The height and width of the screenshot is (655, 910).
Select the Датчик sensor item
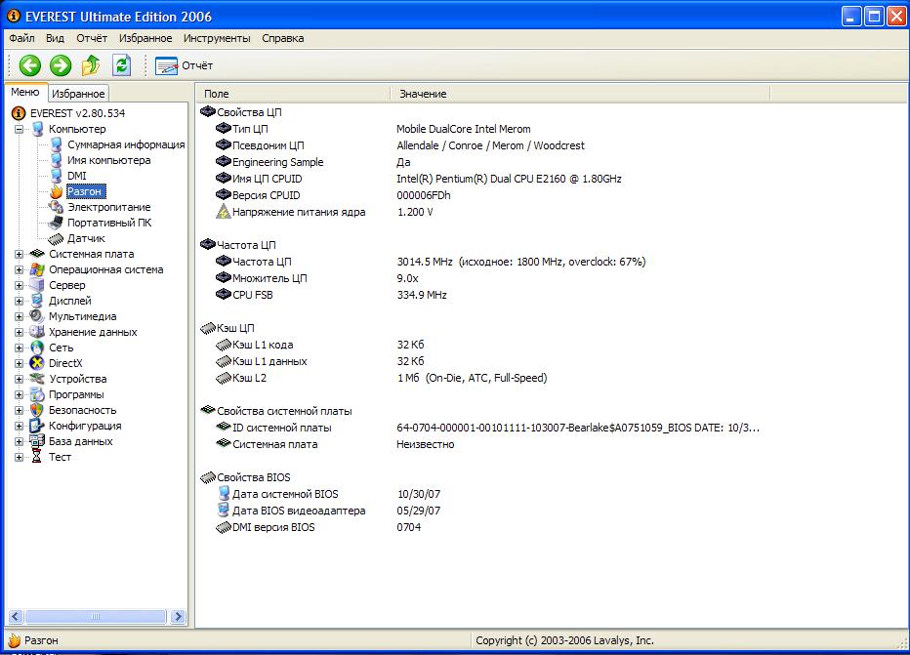pos(86,238)
